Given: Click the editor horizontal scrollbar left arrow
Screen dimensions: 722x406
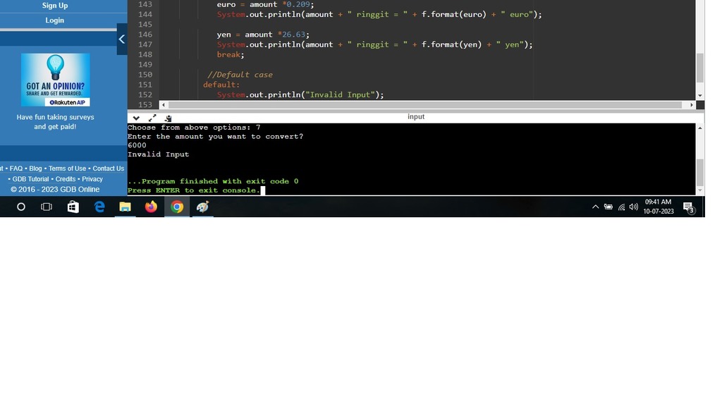Looking at the screenshot, I should [x=163, y=105].
